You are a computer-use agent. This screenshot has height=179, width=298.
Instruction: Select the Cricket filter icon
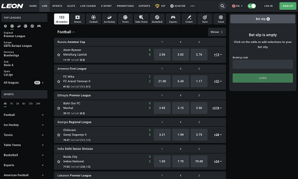189,19
